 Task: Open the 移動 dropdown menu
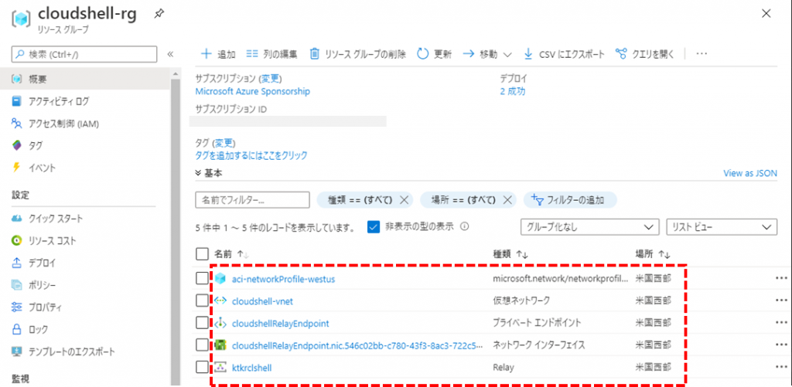pos(487,54)
